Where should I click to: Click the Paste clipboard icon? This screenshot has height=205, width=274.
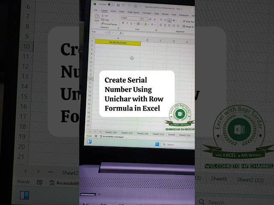point(97,17)
